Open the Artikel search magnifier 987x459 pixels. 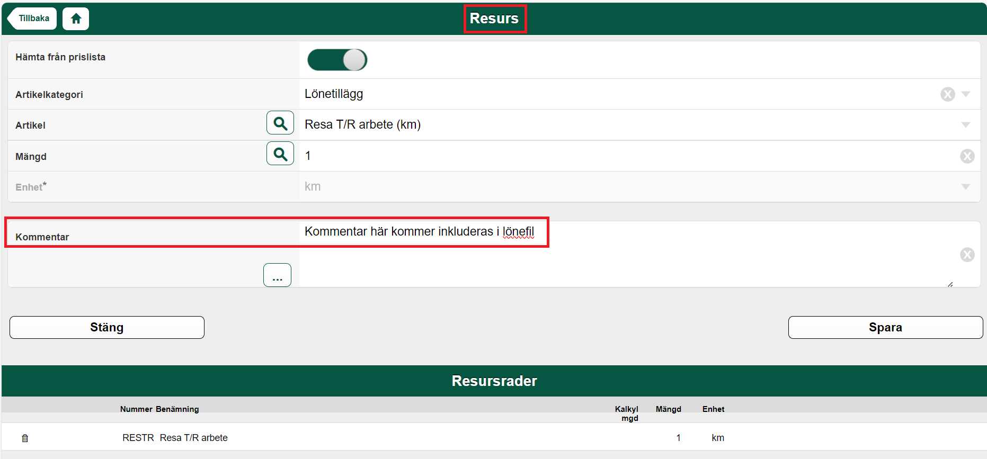click(280, 123)
